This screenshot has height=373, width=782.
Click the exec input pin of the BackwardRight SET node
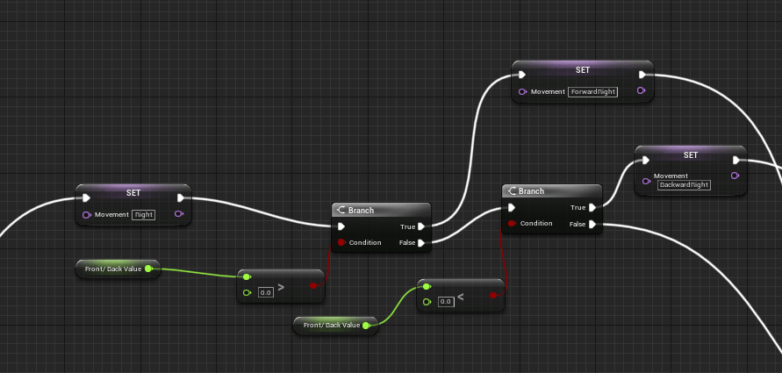pos(645,160)
